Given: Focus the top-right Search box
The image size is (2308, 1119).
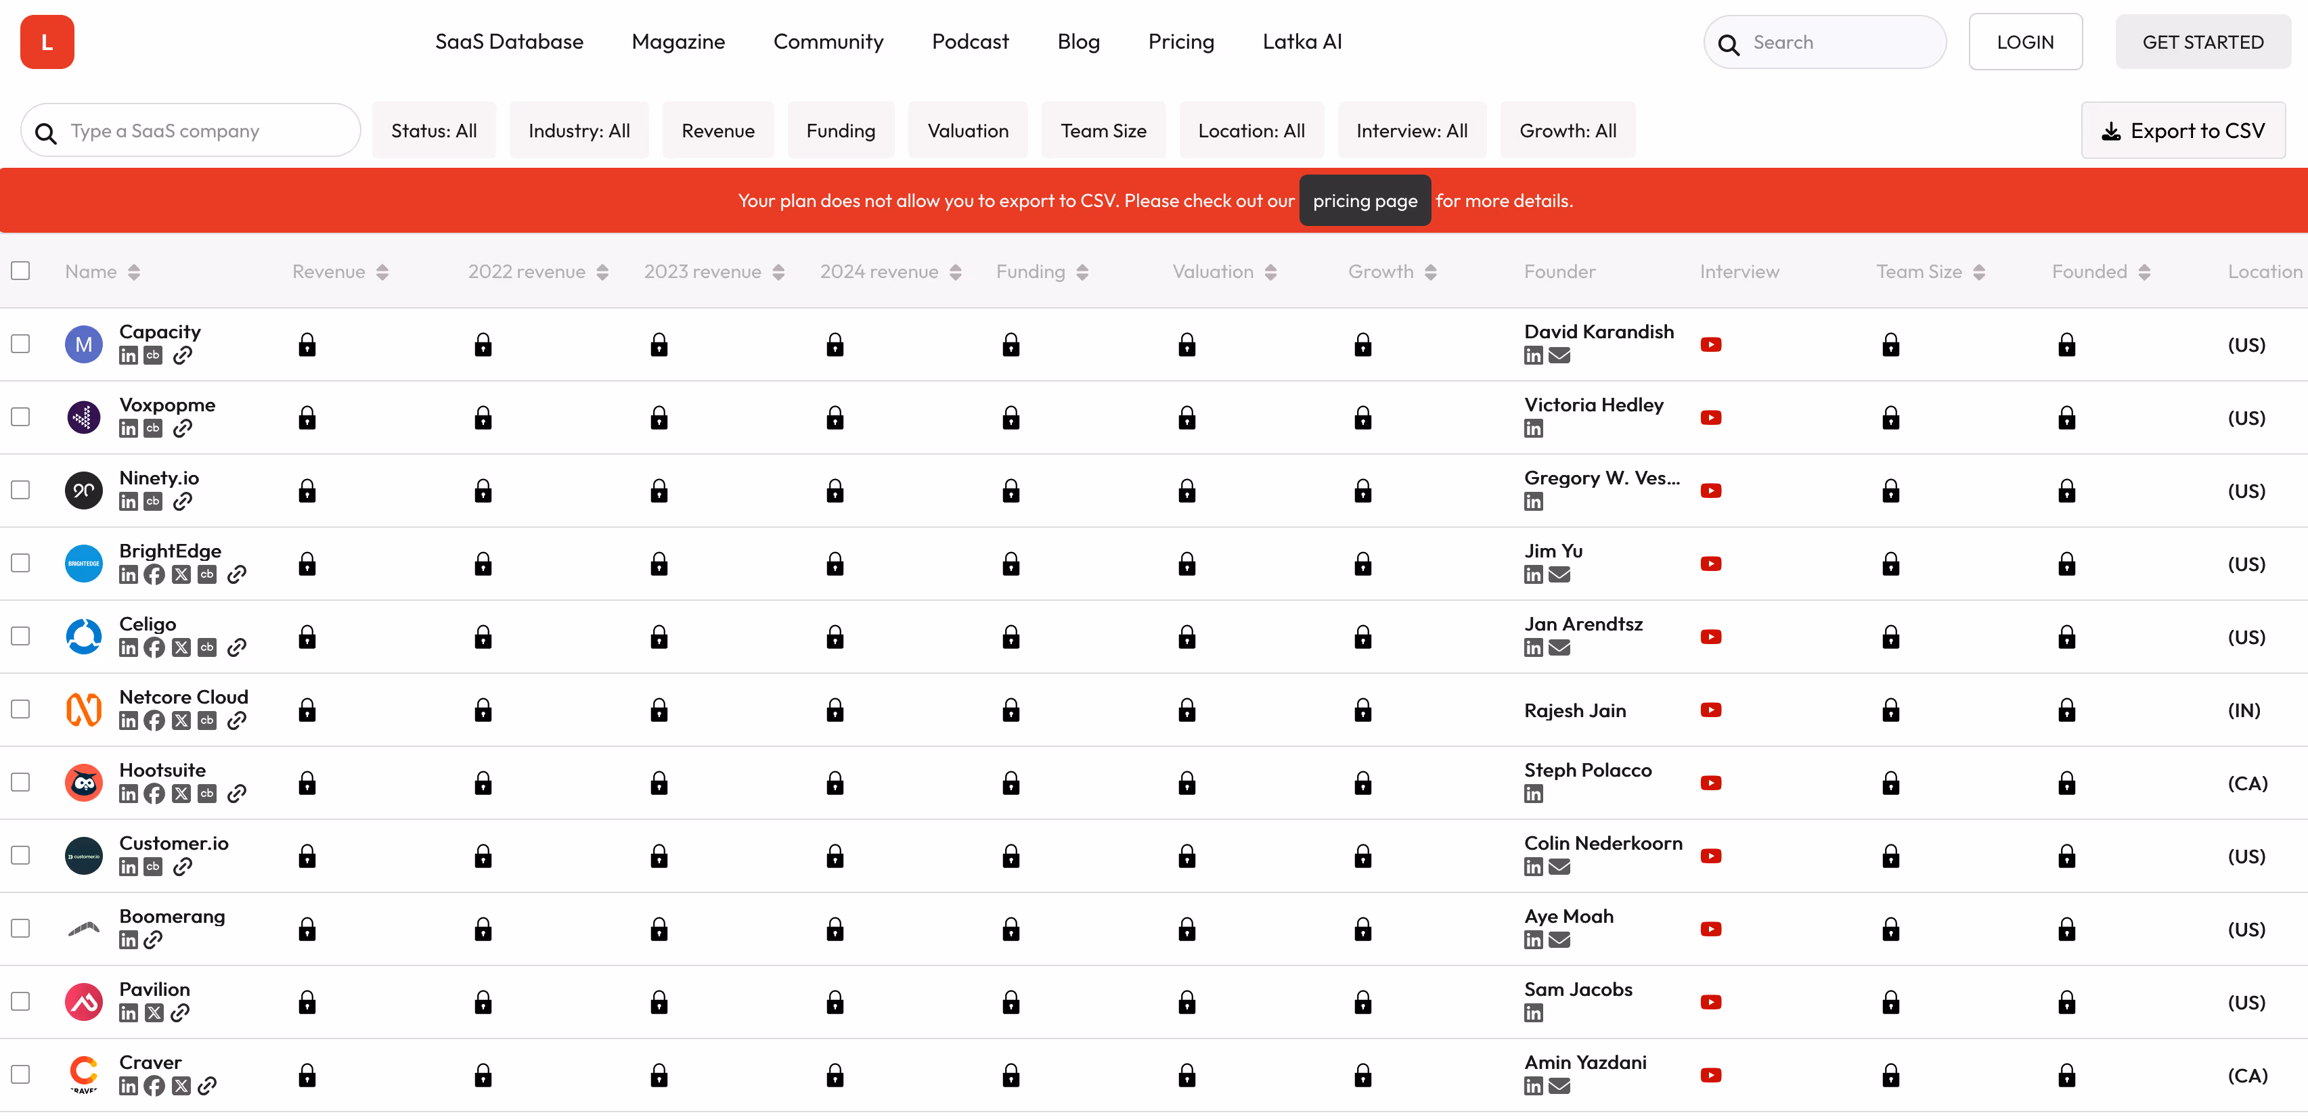Looking at the screenshot, I should point(1824,42).
